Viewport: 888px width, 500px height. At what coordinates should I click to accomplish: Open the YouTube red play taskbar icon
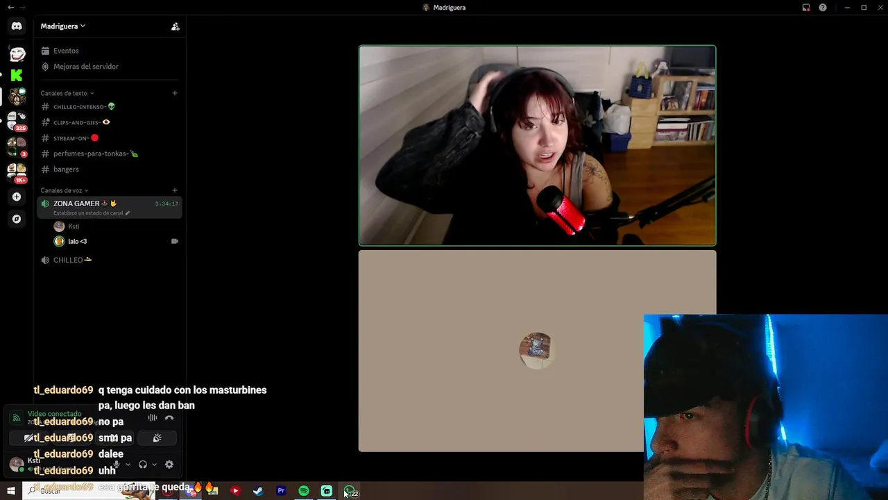click(235, 491)
